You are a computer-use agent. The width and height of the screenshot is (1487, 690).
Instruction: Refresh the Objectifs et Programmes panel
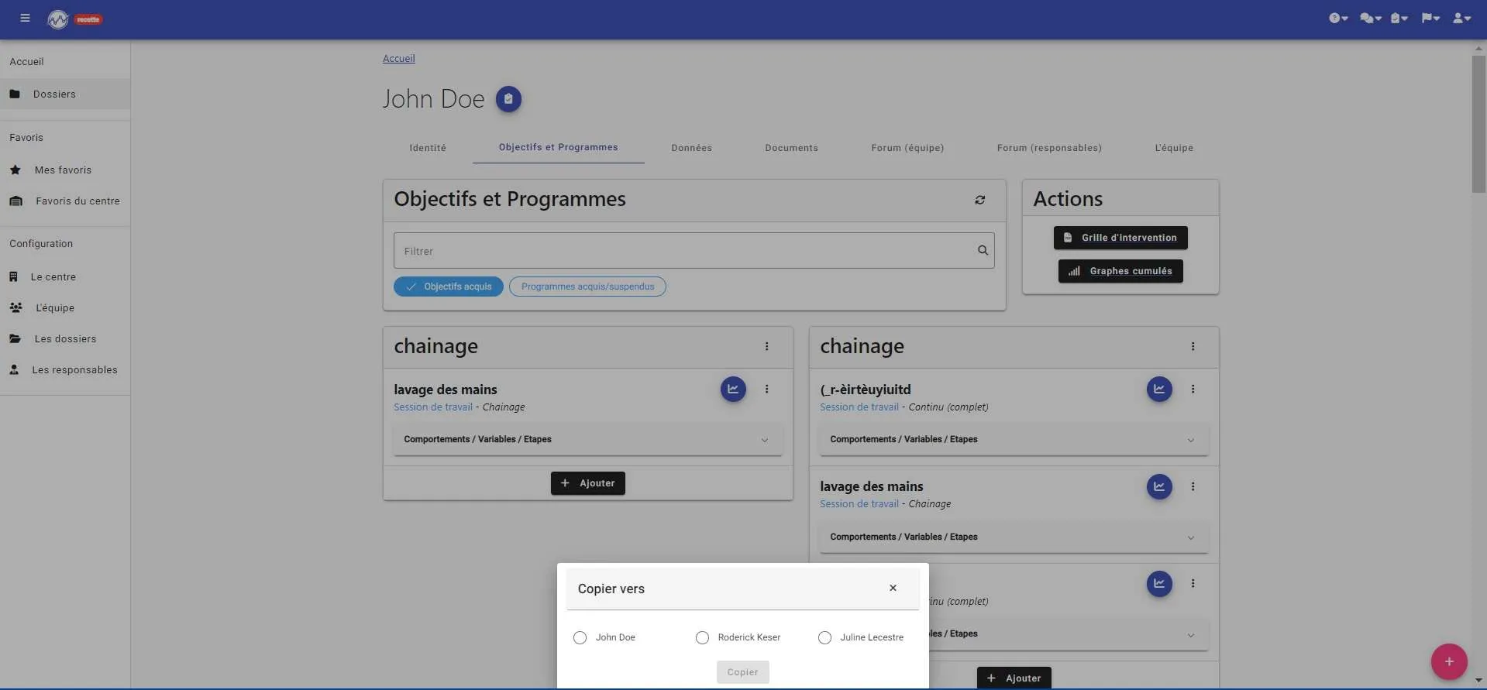point(979,200)
